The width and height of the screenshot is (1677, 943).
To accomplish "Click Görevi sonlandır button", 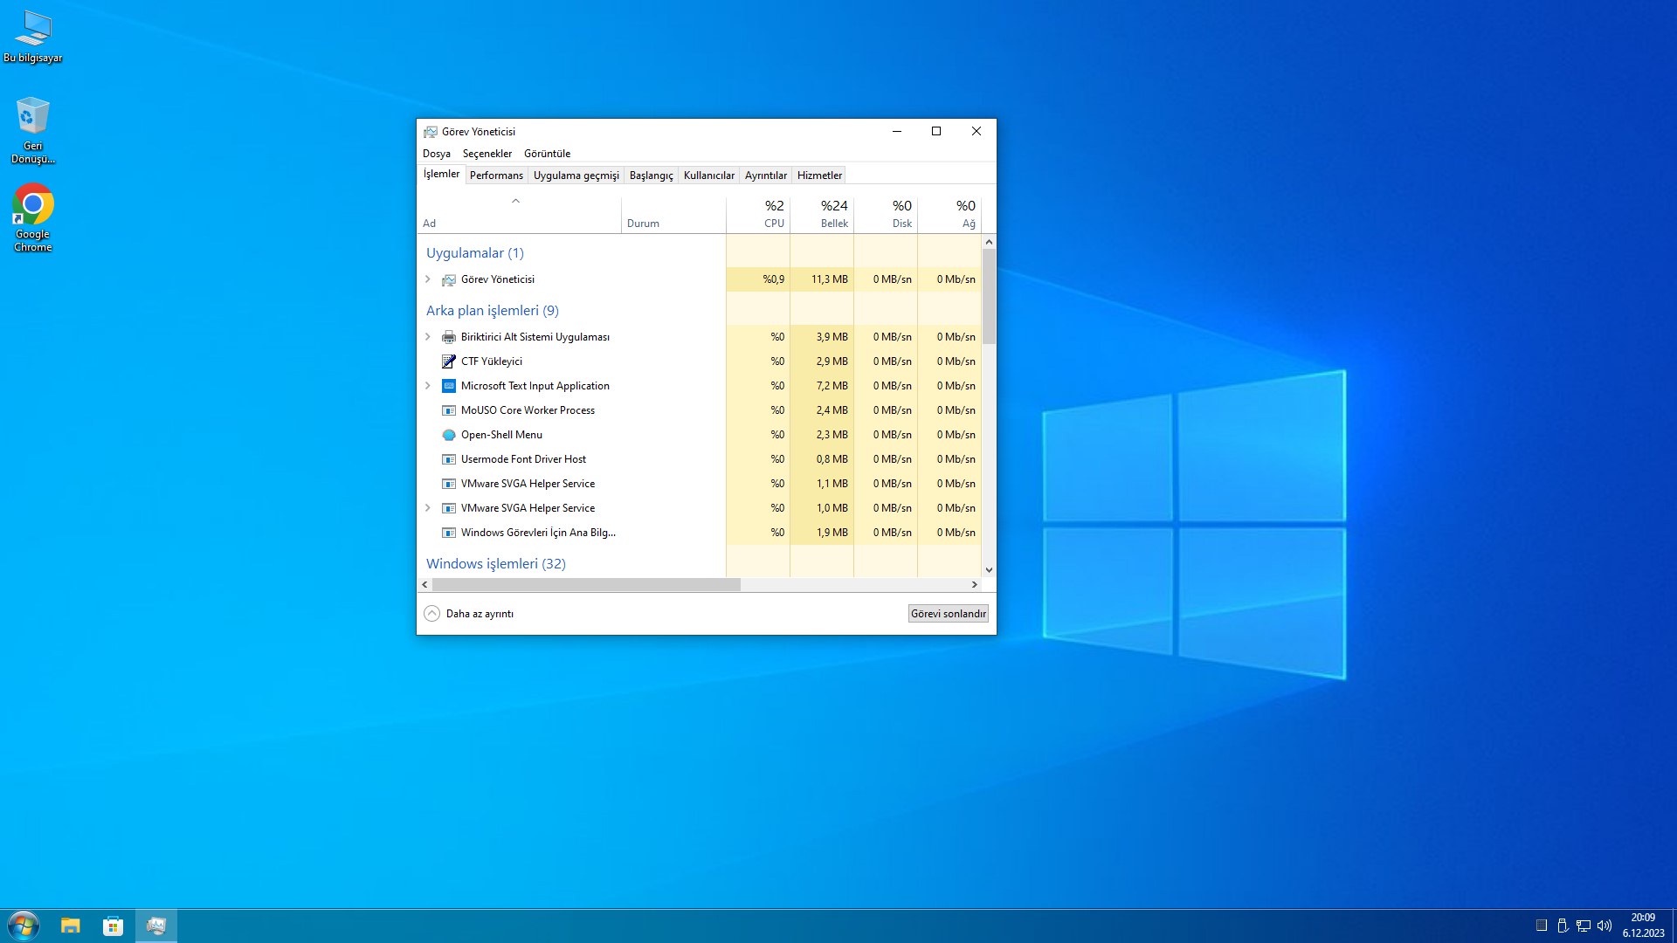I will (x=949, y=614).
